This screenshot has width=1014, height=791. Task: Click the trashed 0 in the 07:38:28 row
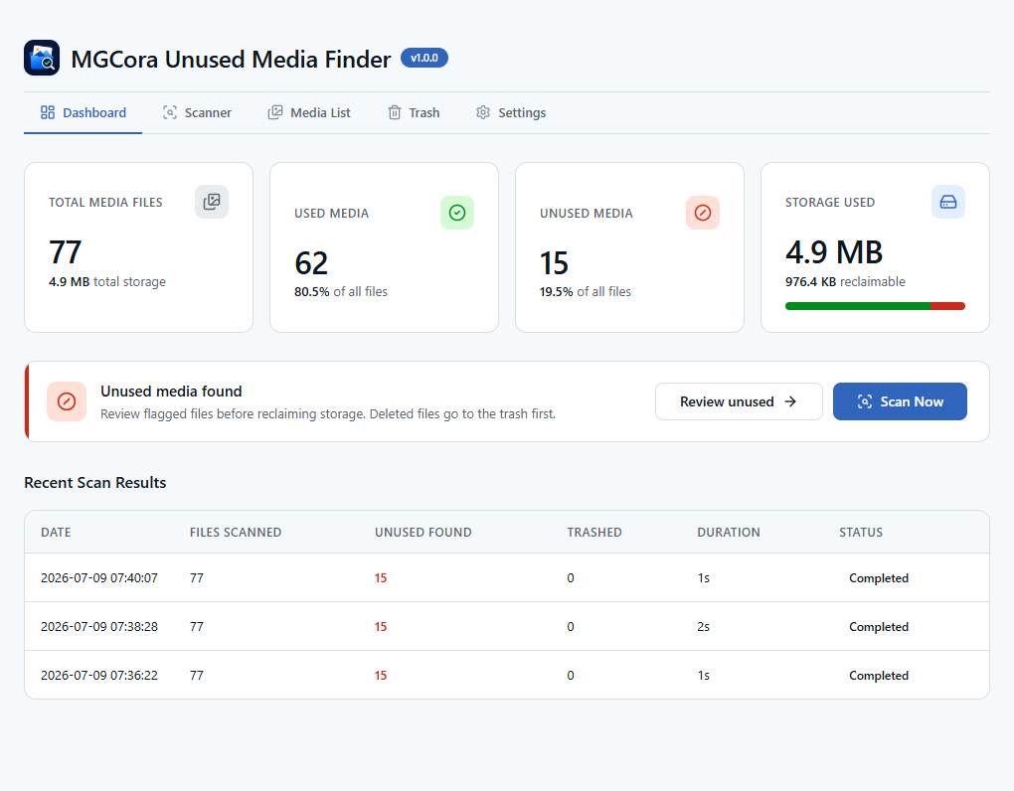click(571, 626)
